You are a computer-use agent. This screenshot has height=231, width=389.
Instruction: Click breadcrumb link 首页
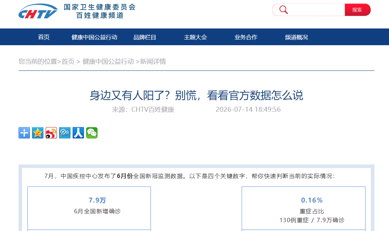[x=68, y=62]
